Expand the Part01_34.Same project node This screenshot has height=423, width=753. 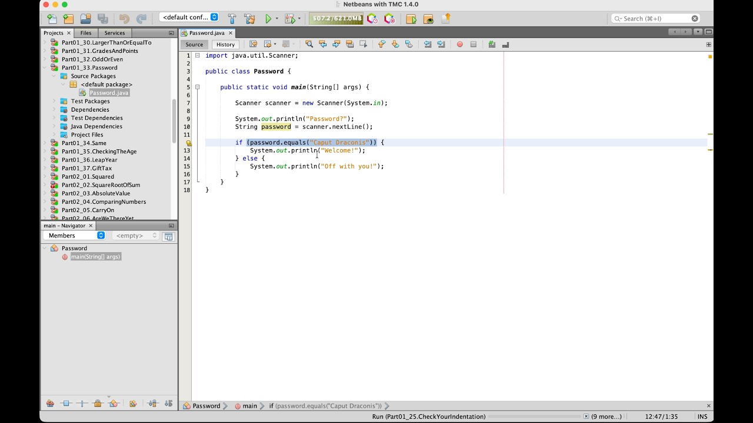pyautogui.click(x=45, y=143)
